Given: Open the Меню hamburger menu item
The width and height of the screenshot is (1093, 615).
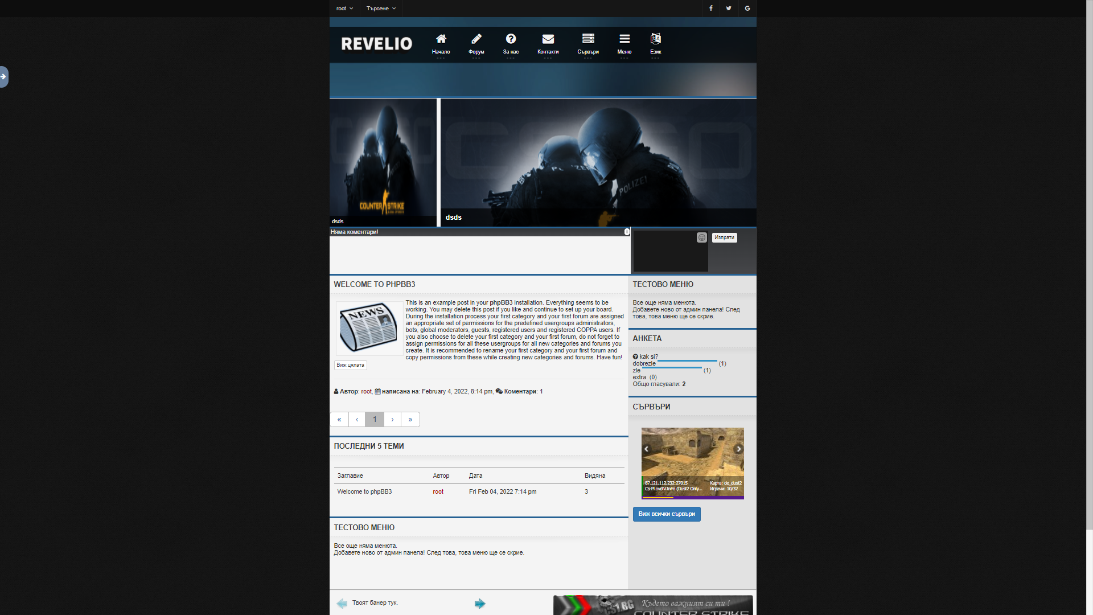Looking at the screenshot, I should [624, 39].
